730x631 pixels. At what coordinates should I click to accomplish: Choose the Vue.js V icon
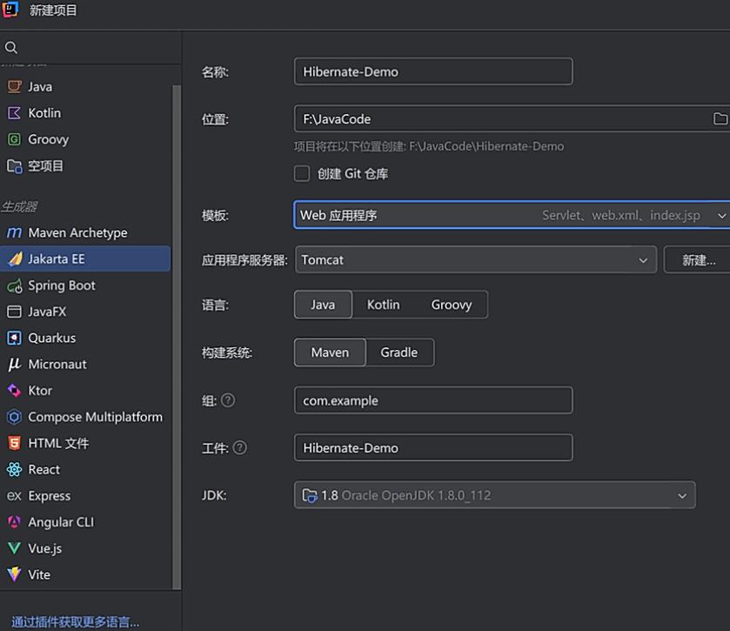tap(15, 548)
